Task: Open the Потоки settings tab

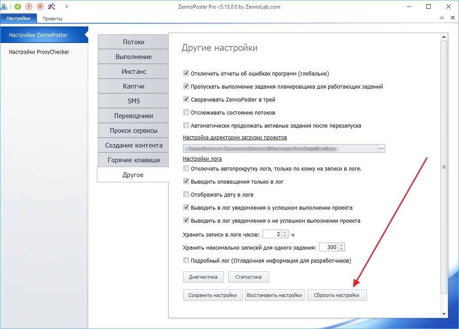Action: [133, 42]
